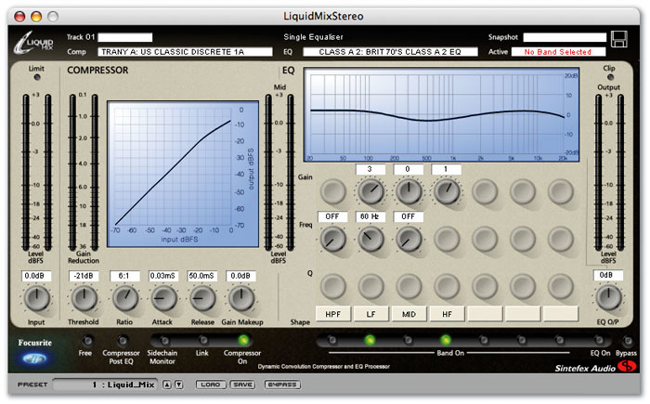Click the preset down arrow stepper
Viewport: 650px width, 404px height.
point(178,384)
